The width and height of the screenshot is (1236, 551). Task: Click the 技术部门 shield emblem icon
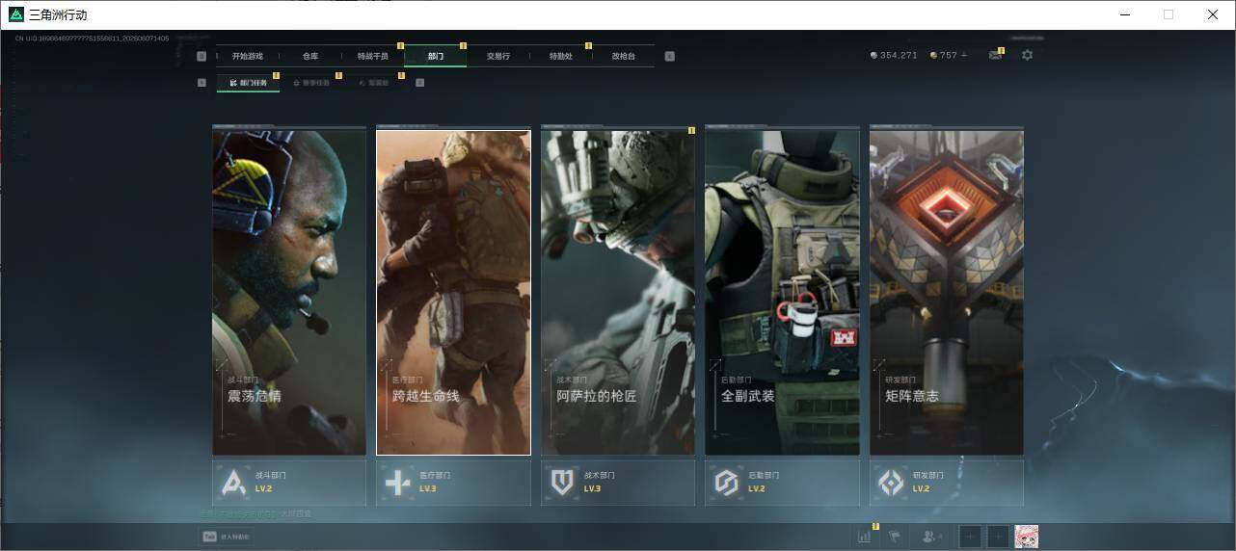coord(562,483)
